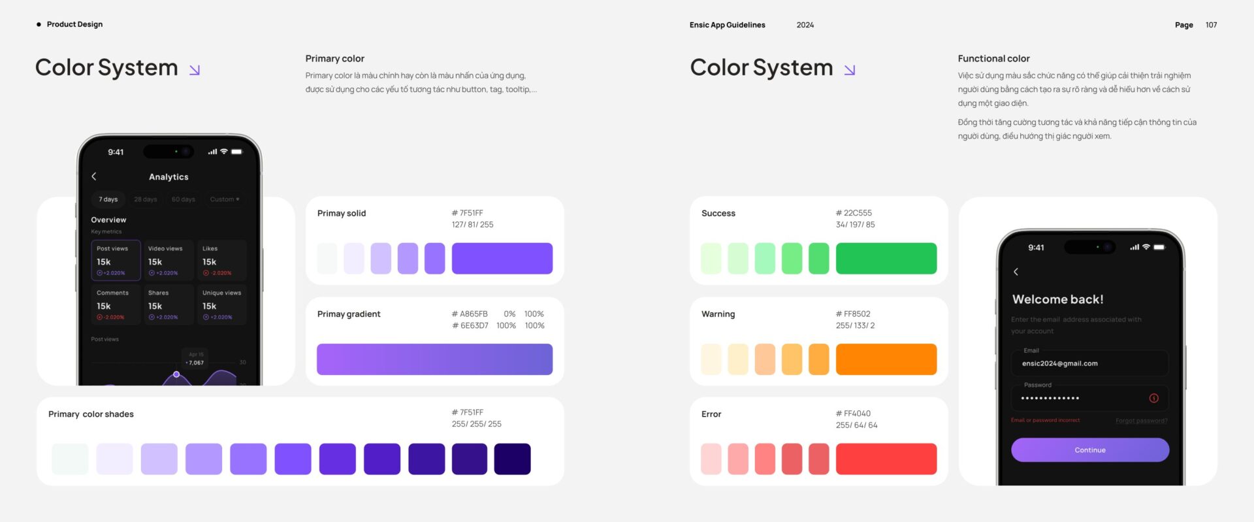This screenshot has height=522, width=1254.
Task: Click the 127/ 81/ 255 RGB value
Action: tap(473, 225)
